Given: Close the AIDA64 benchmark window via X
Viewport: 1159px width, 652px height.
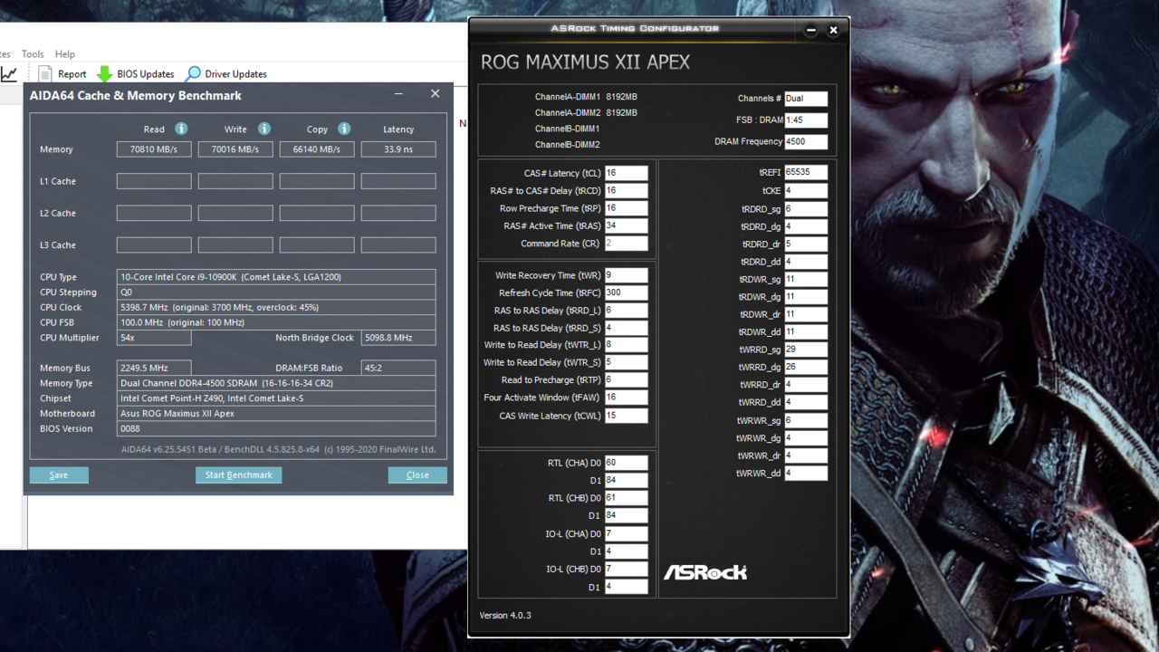Looking at the screenshot, I should point(436,94).
